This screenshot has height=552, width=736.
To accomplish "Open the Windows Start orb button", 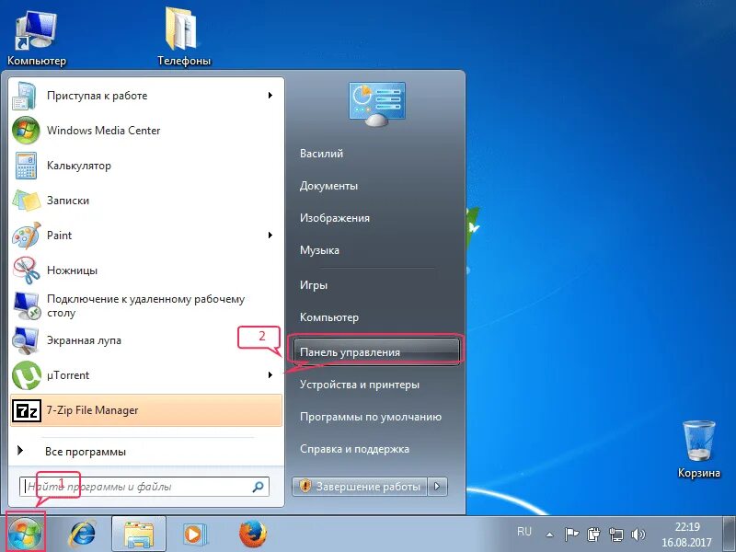I will click(x=26, y=534).
